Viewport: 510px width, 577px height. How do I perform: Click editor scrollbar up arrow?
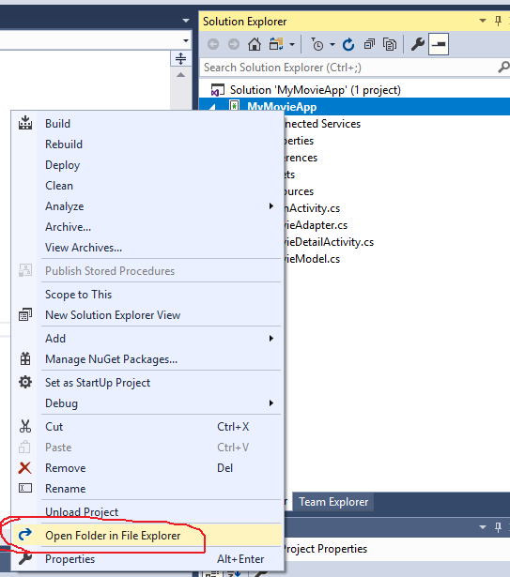click(180, 75)
